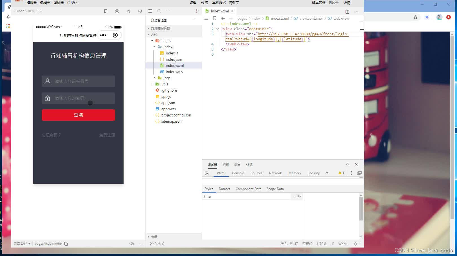Open notifications bell in status bar
Viewport: 457px width, 256px height.
pos(355,244)
